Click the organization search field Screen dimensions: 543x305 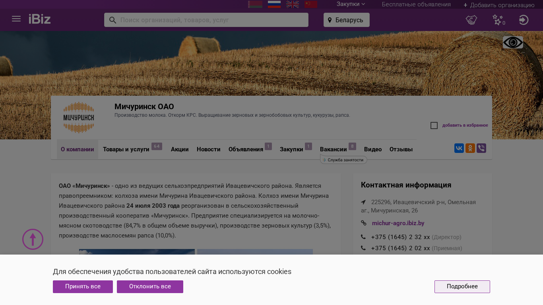(211, 20)
